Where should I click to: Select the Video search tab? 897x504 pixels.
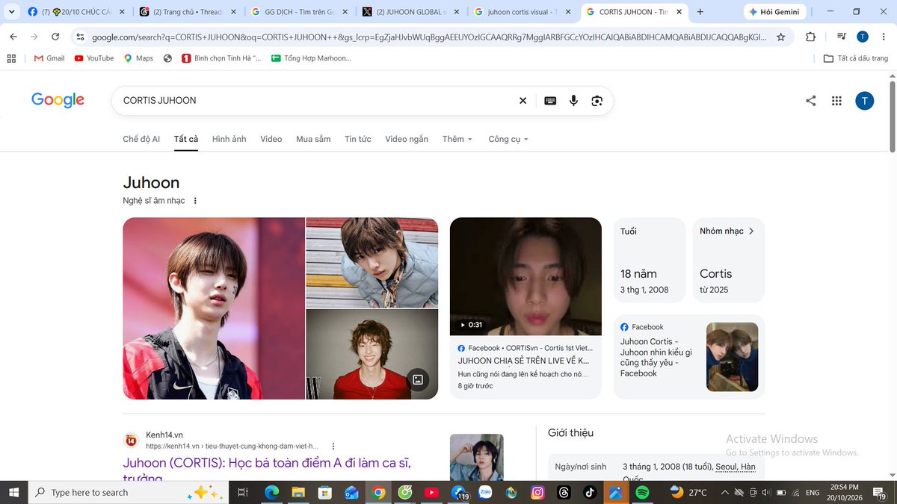271,139
